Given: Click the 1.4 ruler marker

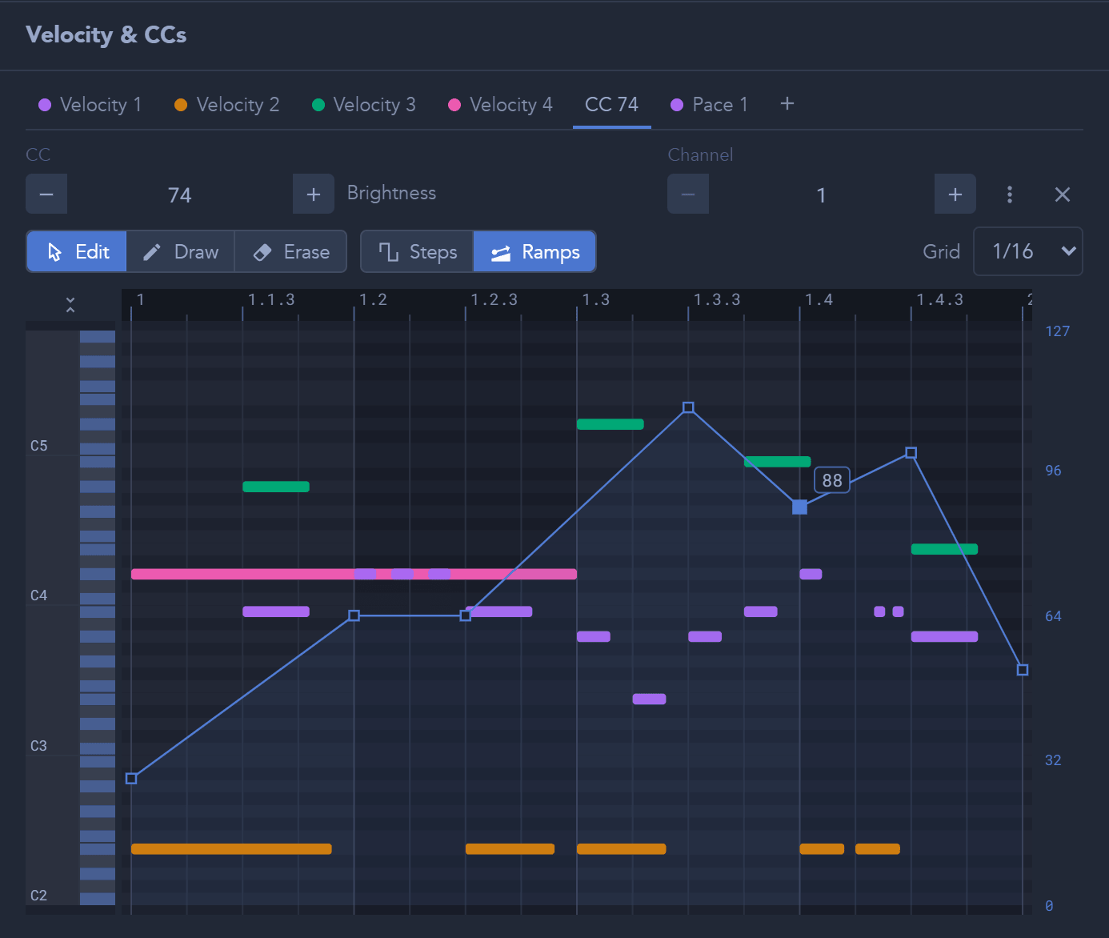Looking at the screenshot, I should 819,300.
